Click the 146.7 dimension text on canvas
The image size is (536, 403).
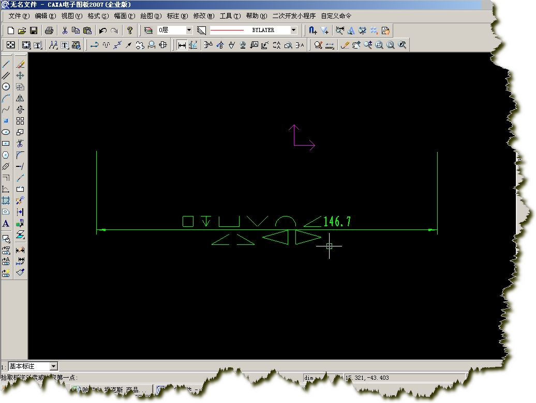point(337,222)
